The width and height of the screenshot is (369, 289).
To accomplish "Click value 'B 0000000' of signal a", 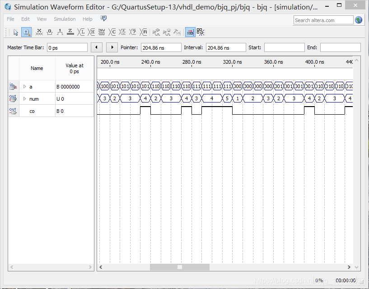I will point(68,87).
